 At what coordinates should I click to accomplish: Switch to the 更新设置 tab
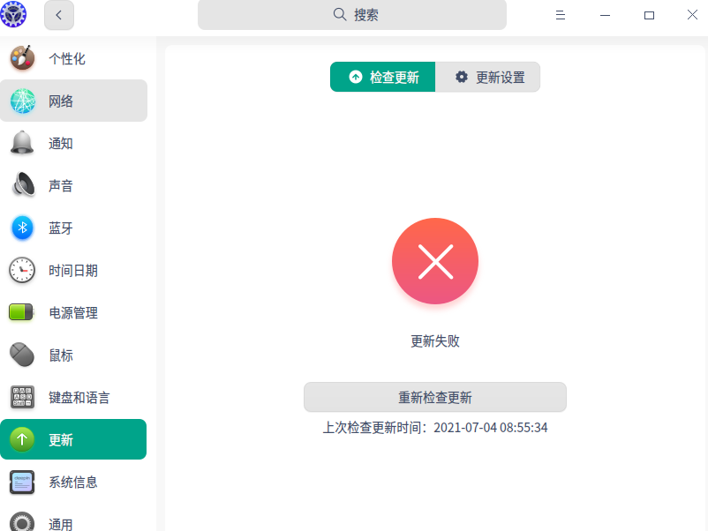click(487, 77)
